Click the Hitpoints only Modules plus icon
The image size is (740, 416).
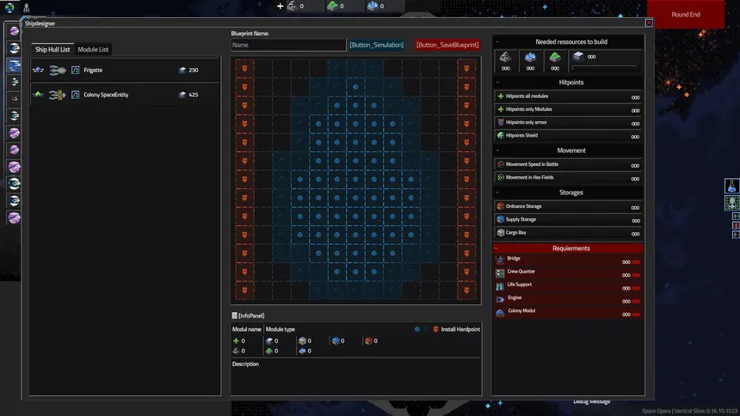[500, 109]
